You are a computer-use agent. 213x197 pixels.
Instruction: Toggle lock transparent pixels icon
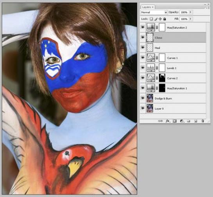(x=151, y=19)
